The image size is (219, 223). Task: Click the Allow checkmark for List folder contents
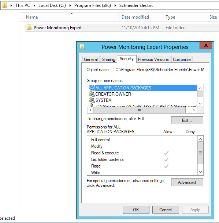166,159
